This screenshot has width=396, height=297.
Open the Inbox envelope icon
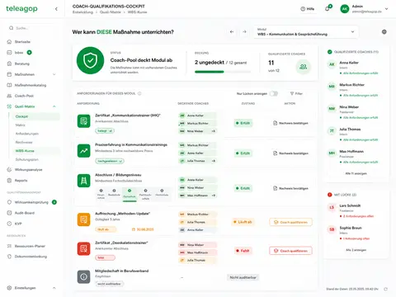pos(9,53)
